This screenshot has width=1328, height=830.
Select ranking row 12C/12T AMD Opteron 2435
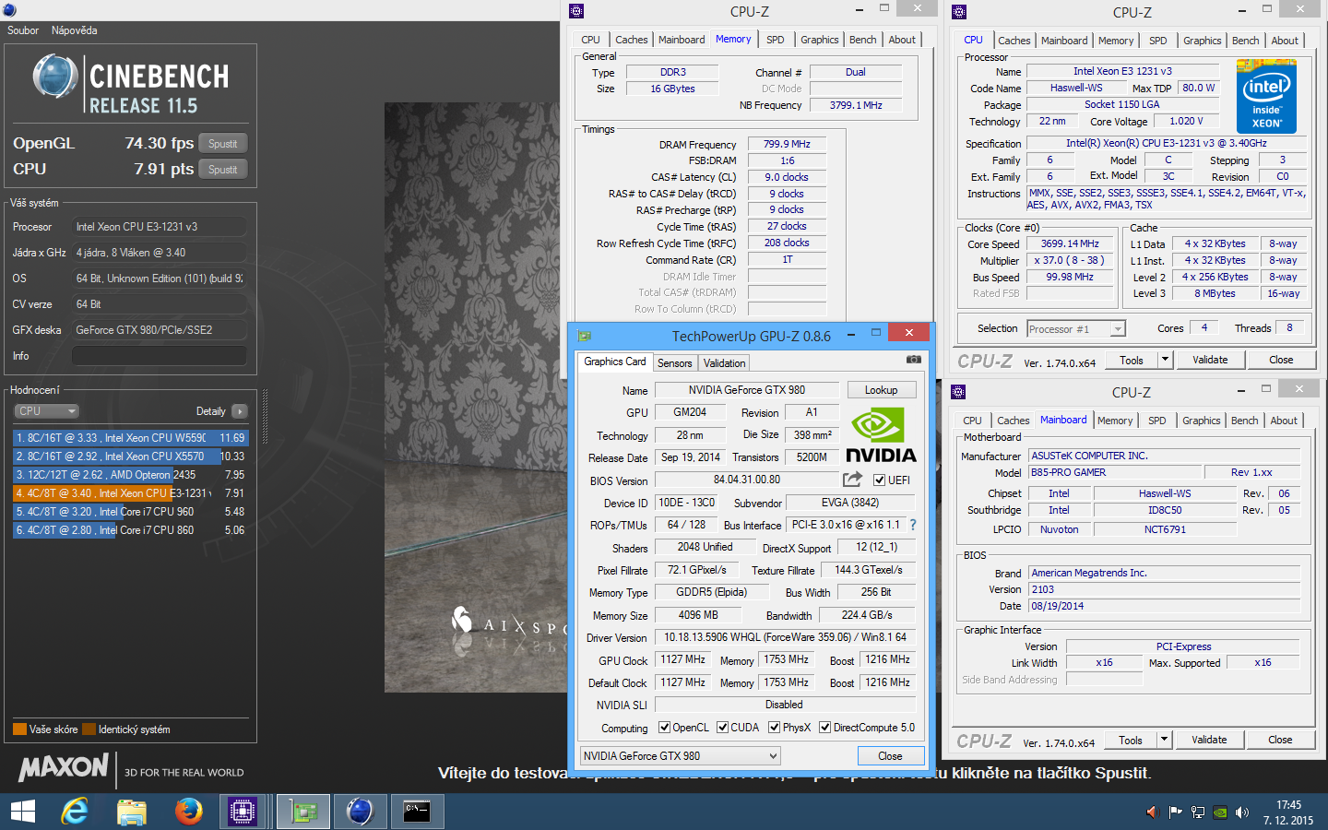[x=131, y=475]
